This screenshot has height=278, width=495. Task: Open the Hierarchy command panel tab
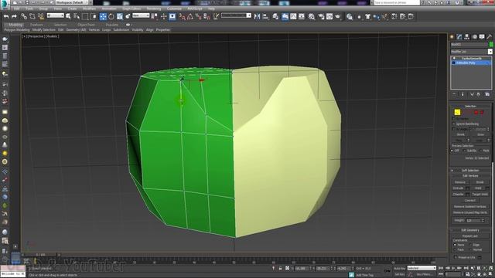pos(467,37)
